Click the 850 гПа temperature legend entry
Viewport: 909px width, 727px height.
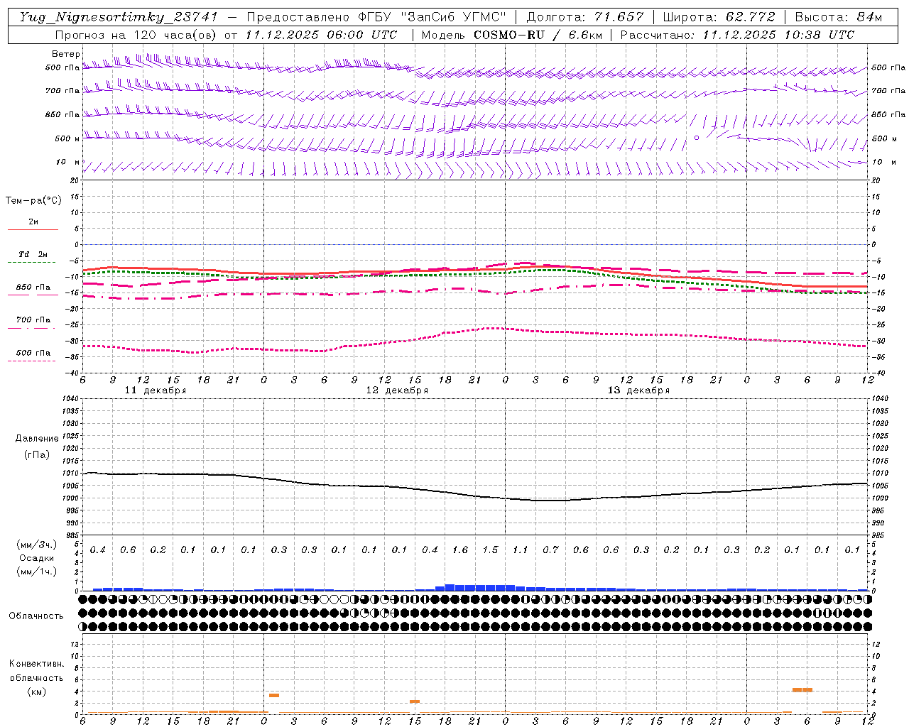click(33, 288)
